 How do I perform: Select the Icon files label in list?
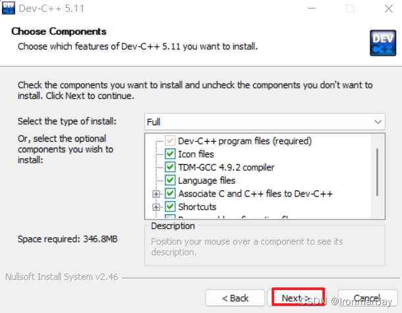(x=196, y=154)
